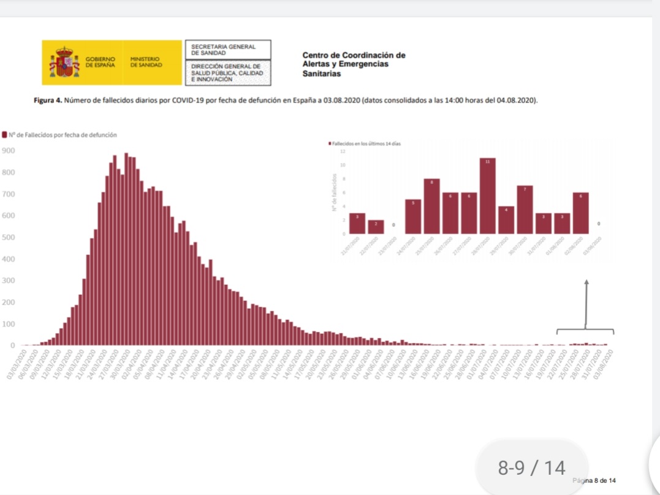Click the 8-9 / 14 page indicator
The width and height of the screenshot is (660, 495).
tap(531, 468)
